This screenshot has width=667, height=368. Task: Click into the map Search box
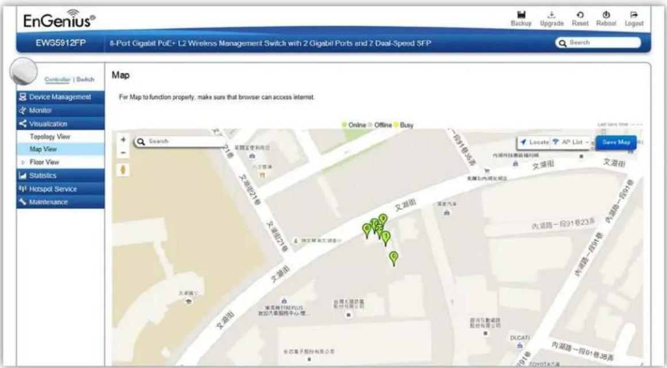pyautogui.click(x=180, y=142)
